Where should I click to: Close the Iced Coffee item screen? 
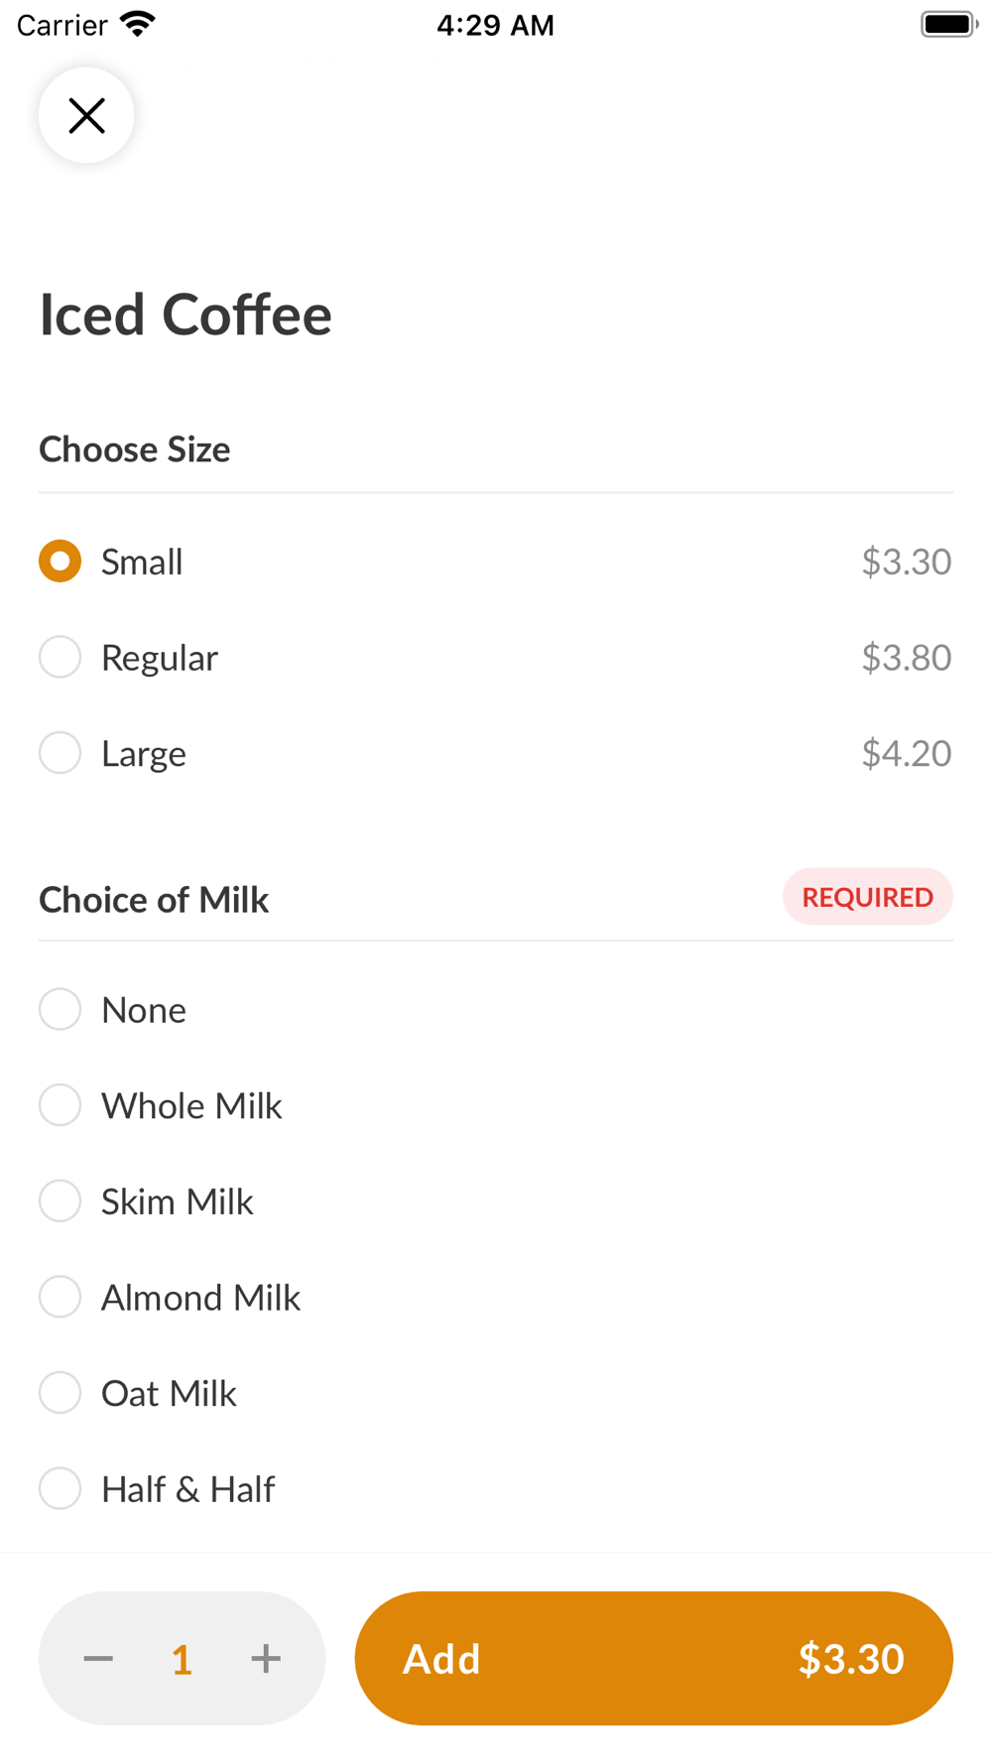pos(86,116)
